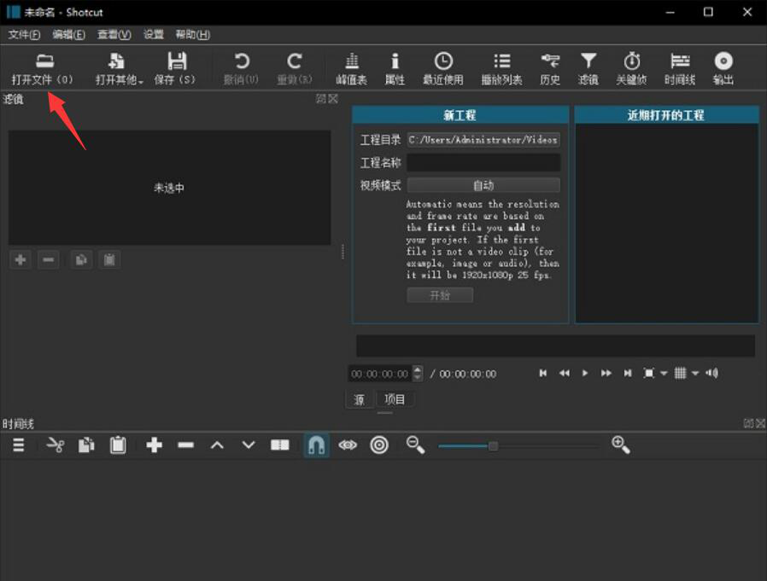The image size is (767, 581).
Task: Click the append clip plus icon on timeline
Action: coord(154,444)
